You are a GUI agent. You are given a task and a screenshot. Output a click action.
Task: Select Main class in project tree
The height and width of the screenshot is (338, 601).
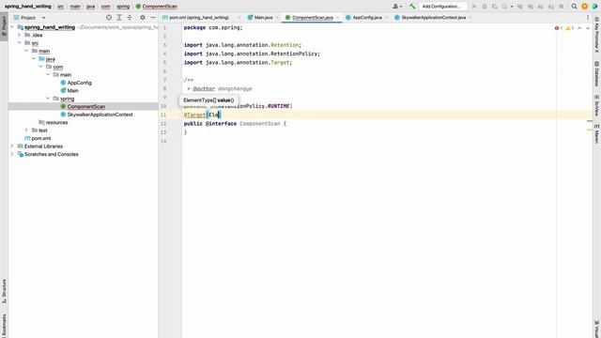[73, 90]
